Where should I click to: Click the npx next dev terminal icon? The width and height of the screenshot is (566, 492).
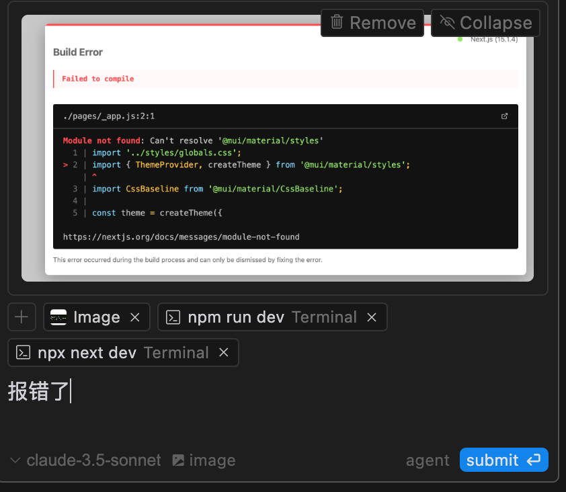(23, 353)
